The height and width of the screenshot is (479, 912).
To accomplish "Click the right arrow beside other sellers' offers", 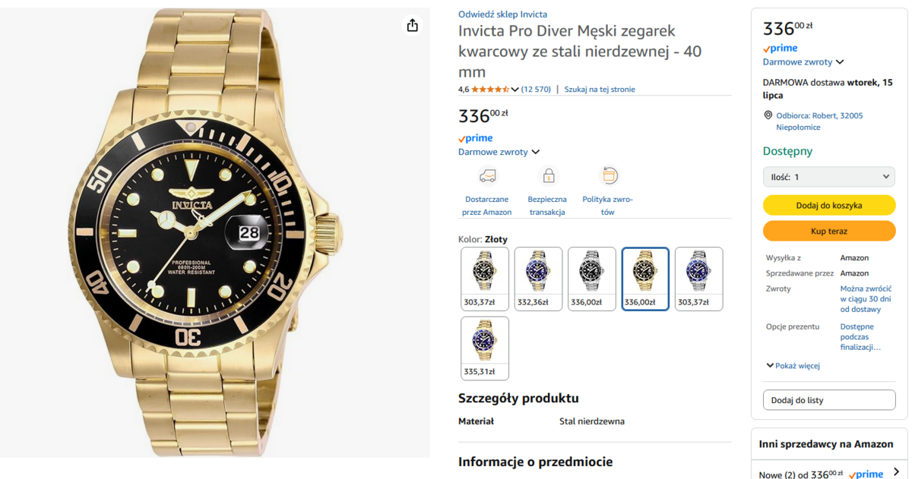I will [x=896, y=472].
